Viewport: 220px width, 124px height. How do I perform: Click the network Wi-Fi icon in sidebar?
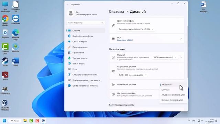click(69, 42)
